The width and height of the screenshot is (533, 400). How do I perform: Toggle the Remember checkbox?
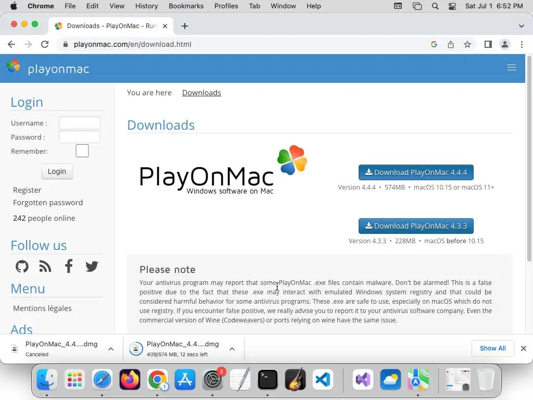pyautogui.click(x=82, y=151)
